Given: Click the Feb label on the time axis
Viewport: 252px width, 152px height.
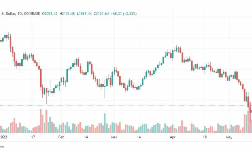Looking at the screenshot, I should pos(61,137).
